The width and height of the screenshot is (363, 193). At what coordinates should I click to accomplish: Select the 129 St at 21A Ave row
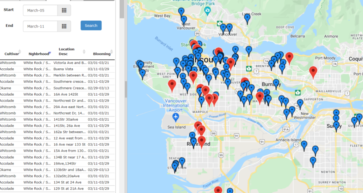(57, 189)
